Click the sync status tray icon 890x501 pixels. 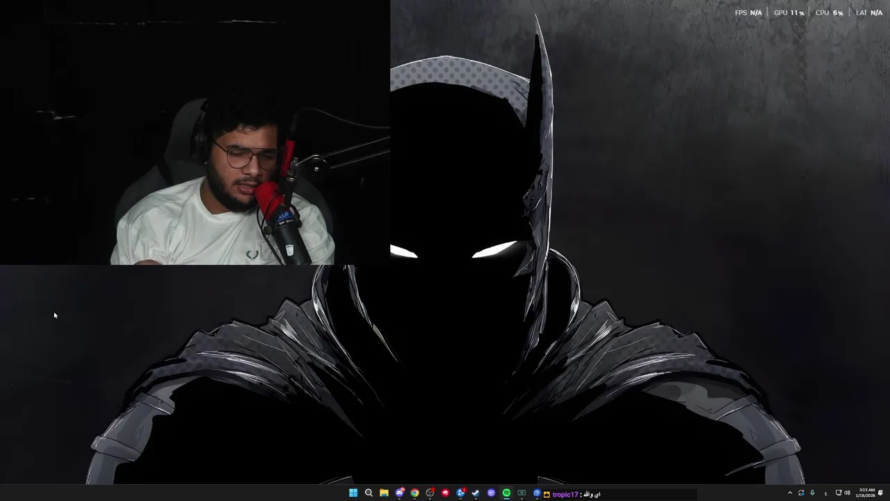(801, 493)
